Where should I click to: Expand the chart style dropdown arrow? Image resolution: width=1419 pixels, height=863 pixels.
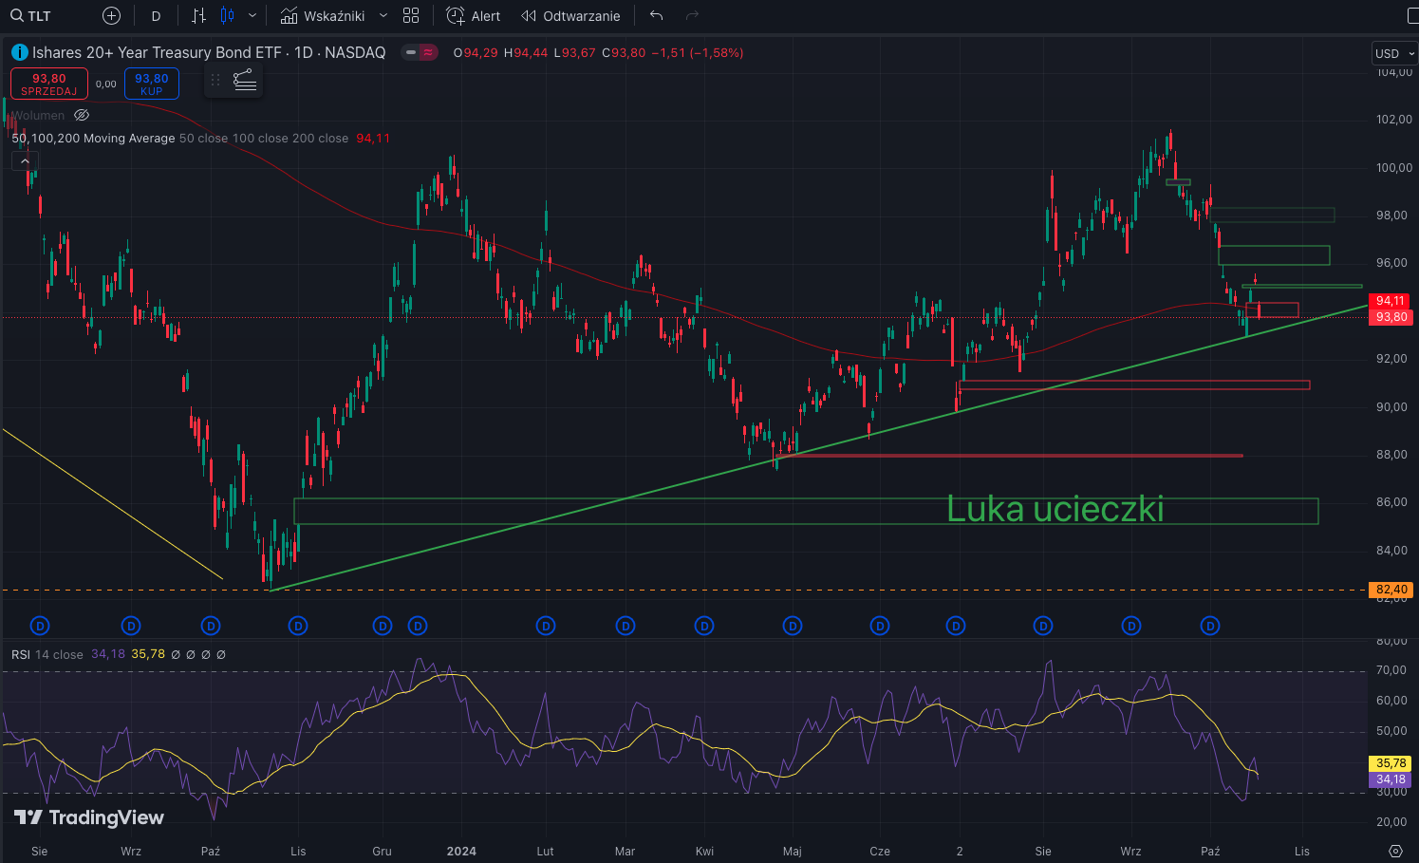(x=252, y=16)
